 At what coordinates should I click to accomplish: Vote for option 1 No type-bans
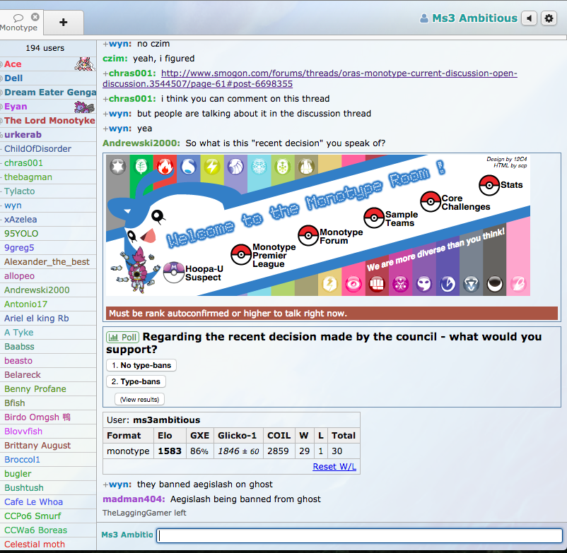pos(141,365)
